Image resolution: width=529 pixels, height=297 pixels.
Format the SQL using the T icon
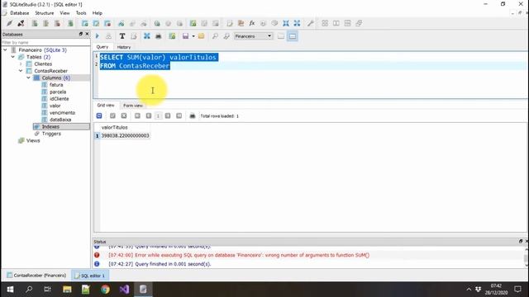122,36
